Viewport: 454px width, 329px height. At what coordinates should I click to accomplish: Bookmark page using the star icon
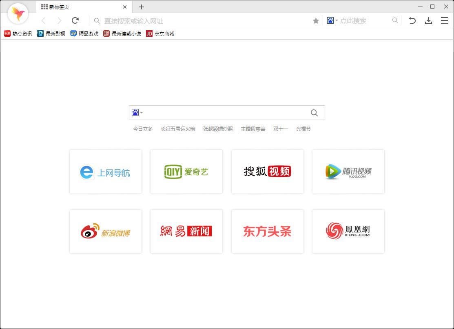point(316,21)
